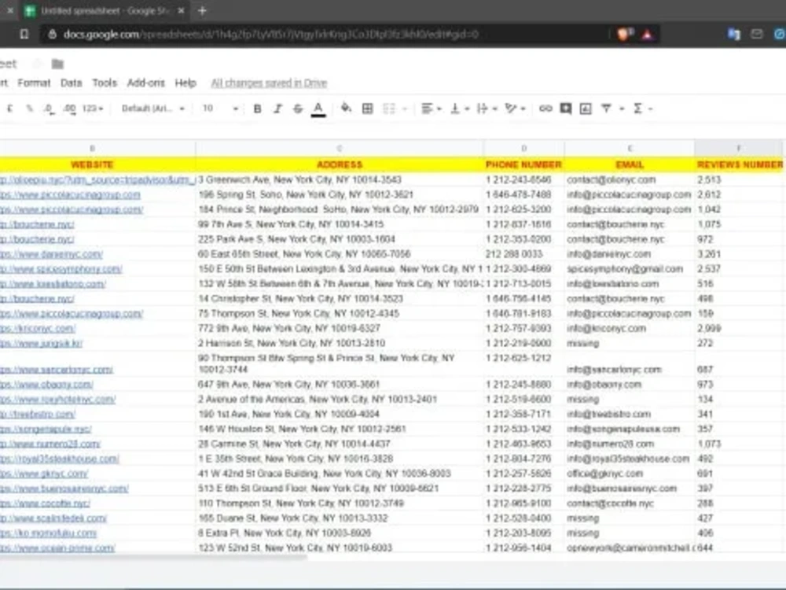Click the insert chart icon
Screen dimensions: 786x590
[586, 109]
